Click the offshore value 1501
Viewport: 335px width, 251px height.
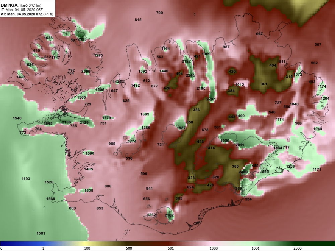click(41, 233)
